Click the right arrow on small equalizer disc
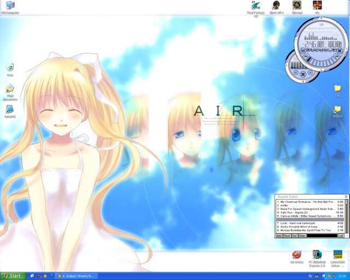The height and width of the screenshot is (280, 350). coord(310,72)
